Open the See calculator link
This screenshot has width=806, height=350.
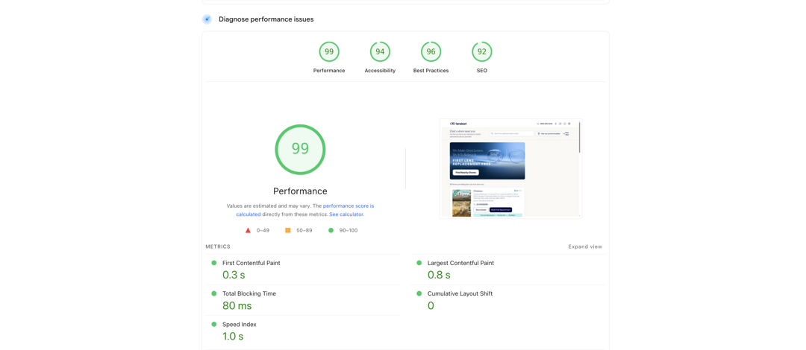click(x=346, y=214)
